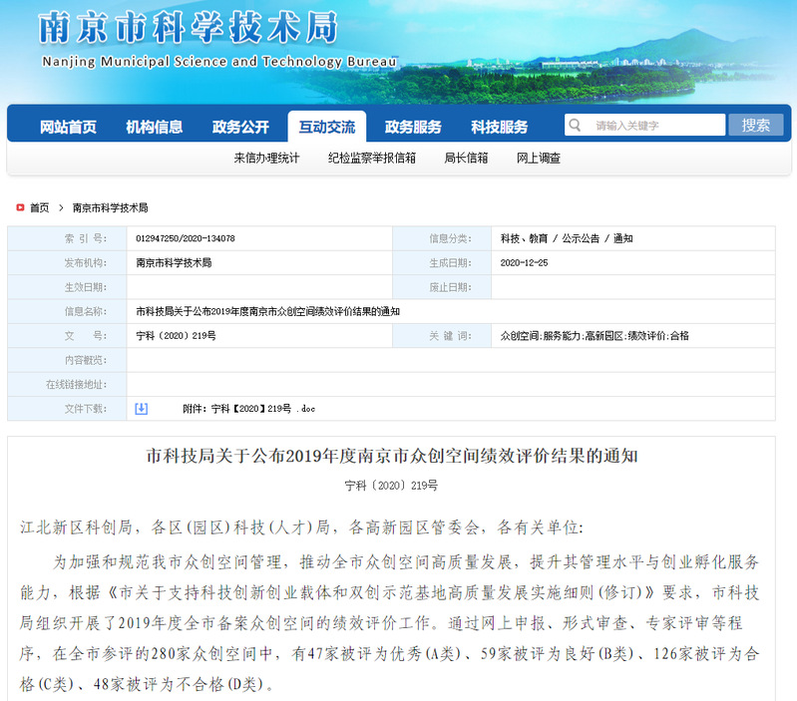Select the 互动交流 tab
797x701 pixels.
pos(326,127)
